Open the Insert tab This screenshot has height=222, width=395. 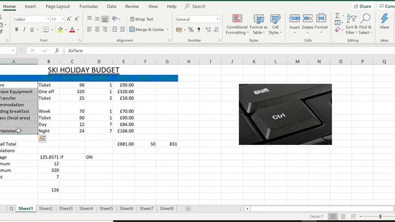click(x=30, y=6)
